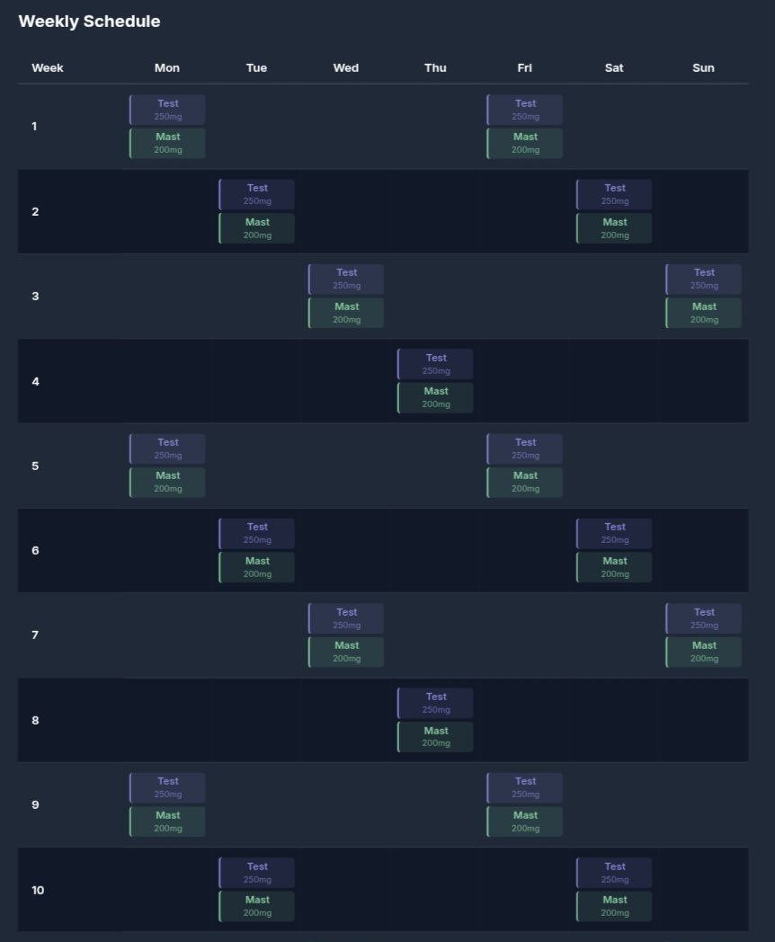Select the Thu column header

click(435, 67)
